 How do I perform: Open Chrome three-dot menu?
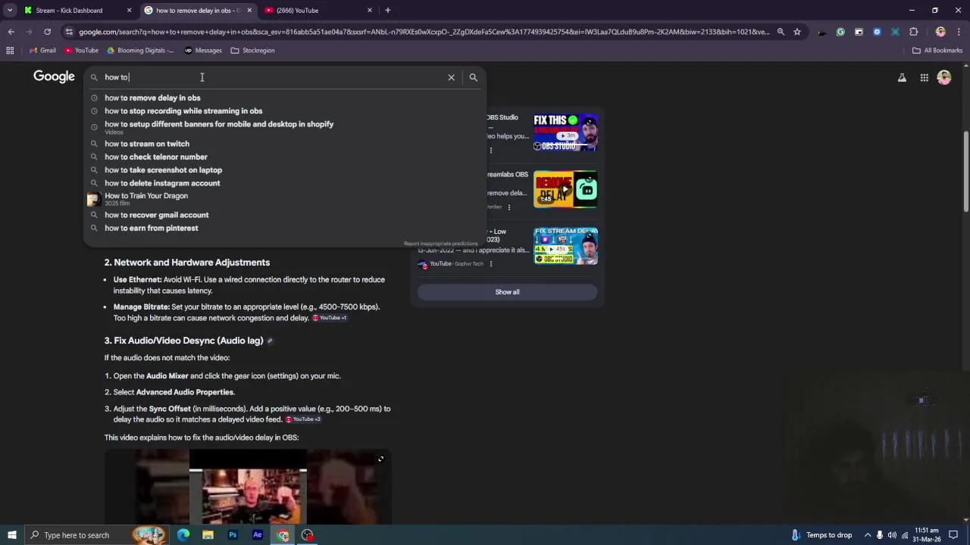958,32
